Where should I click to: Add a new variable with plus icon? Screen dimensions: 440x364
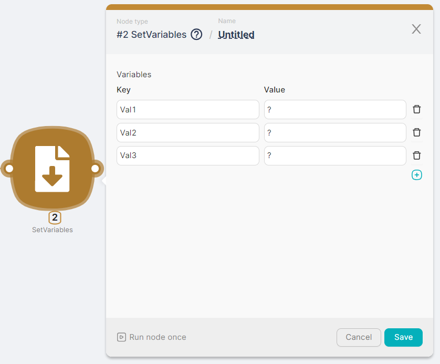pyautogui.click(x=416, y=175)
